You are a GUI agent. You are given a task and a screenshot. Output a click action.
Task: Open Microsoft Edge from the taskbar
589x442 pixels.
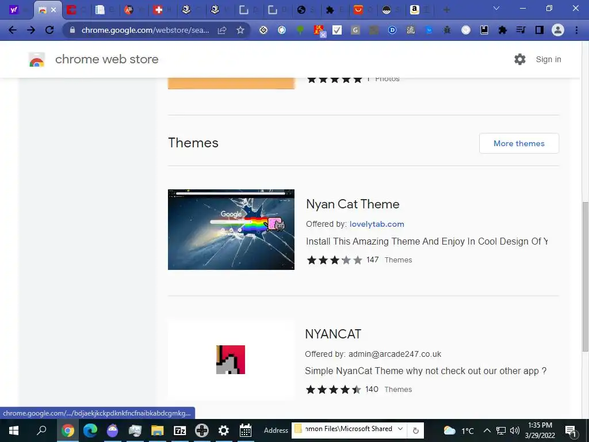click(90, 430)
